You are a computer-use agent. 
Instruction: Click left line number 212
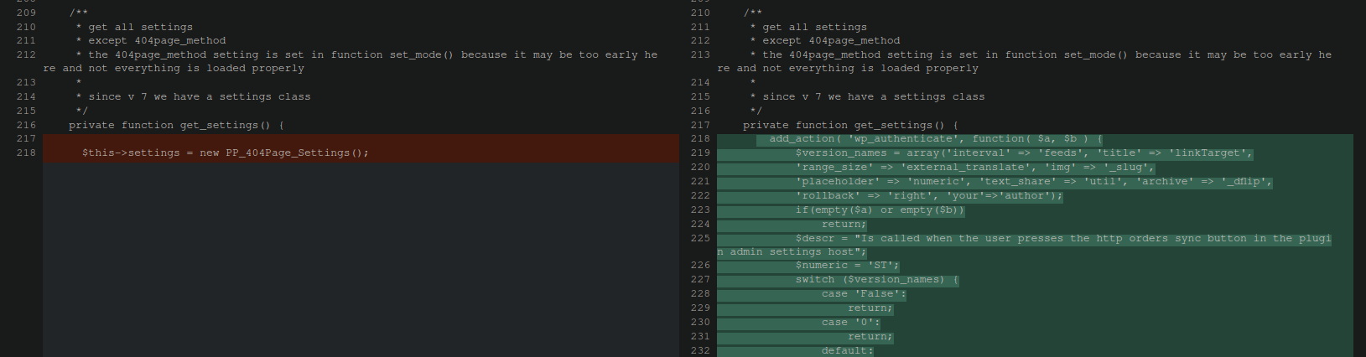26,54
